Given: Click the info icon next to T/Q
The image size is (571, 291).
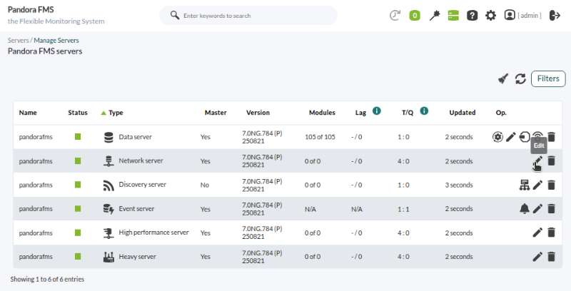Looking at the screenshot, I should [x=424, y=111].
